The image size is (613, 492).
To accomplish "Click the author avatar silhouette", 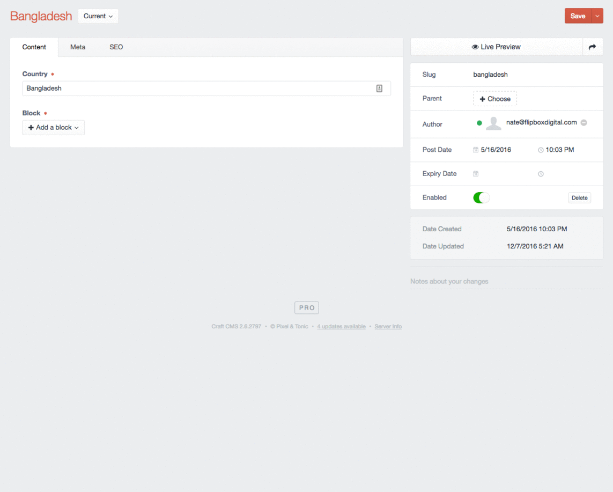I will point(493,123).
